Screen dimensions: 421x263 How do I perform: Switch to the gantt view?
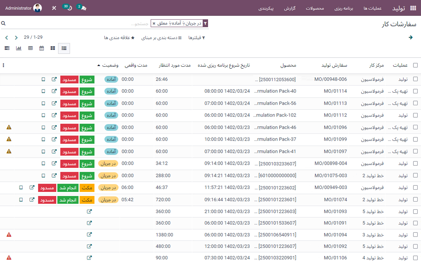[7, 48]
